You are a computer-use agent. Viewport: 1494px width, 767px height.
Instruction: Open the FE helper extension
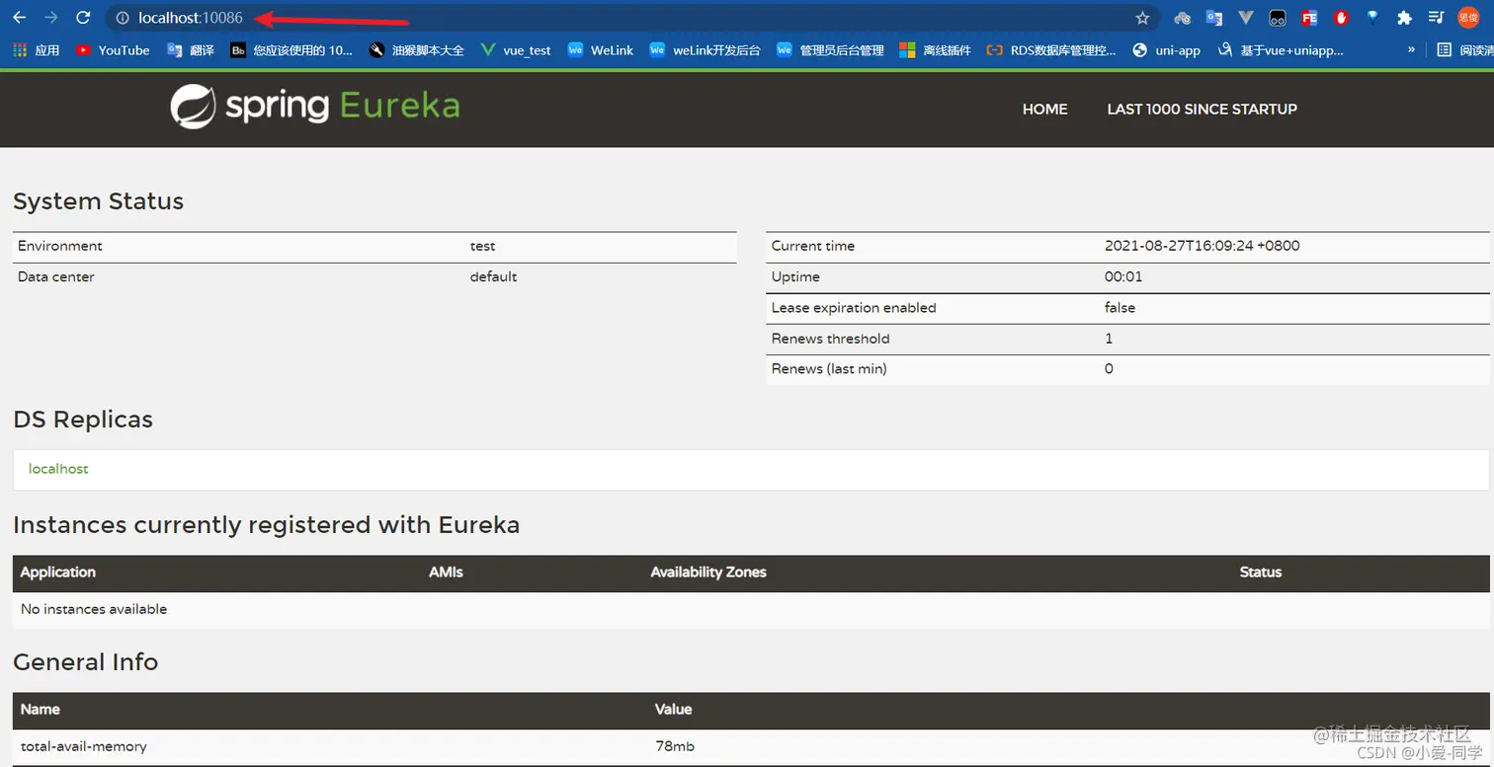pyautogui.click(x=1309, y=18)
